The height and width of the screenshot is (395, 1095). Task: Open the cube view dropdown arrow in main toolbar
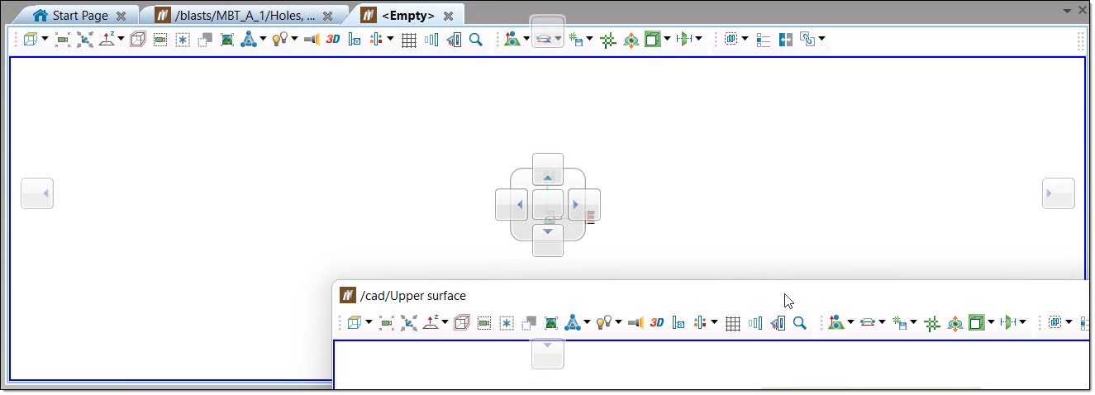click(45, 39)
